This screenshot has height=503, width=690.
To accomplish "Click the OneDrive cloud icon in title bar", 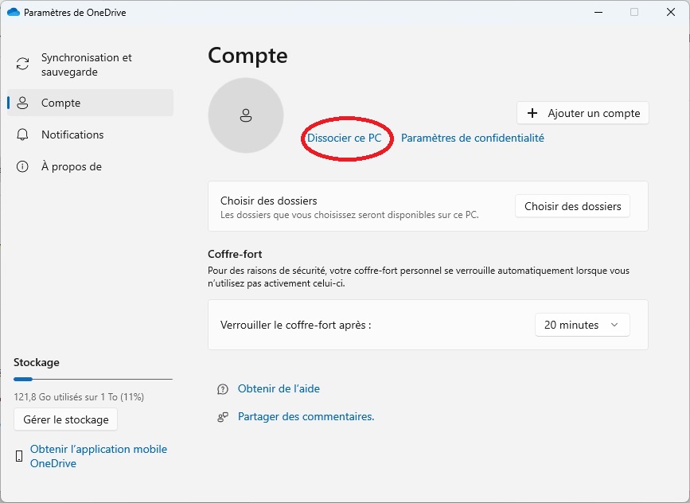I will click(x=14, y=12).
